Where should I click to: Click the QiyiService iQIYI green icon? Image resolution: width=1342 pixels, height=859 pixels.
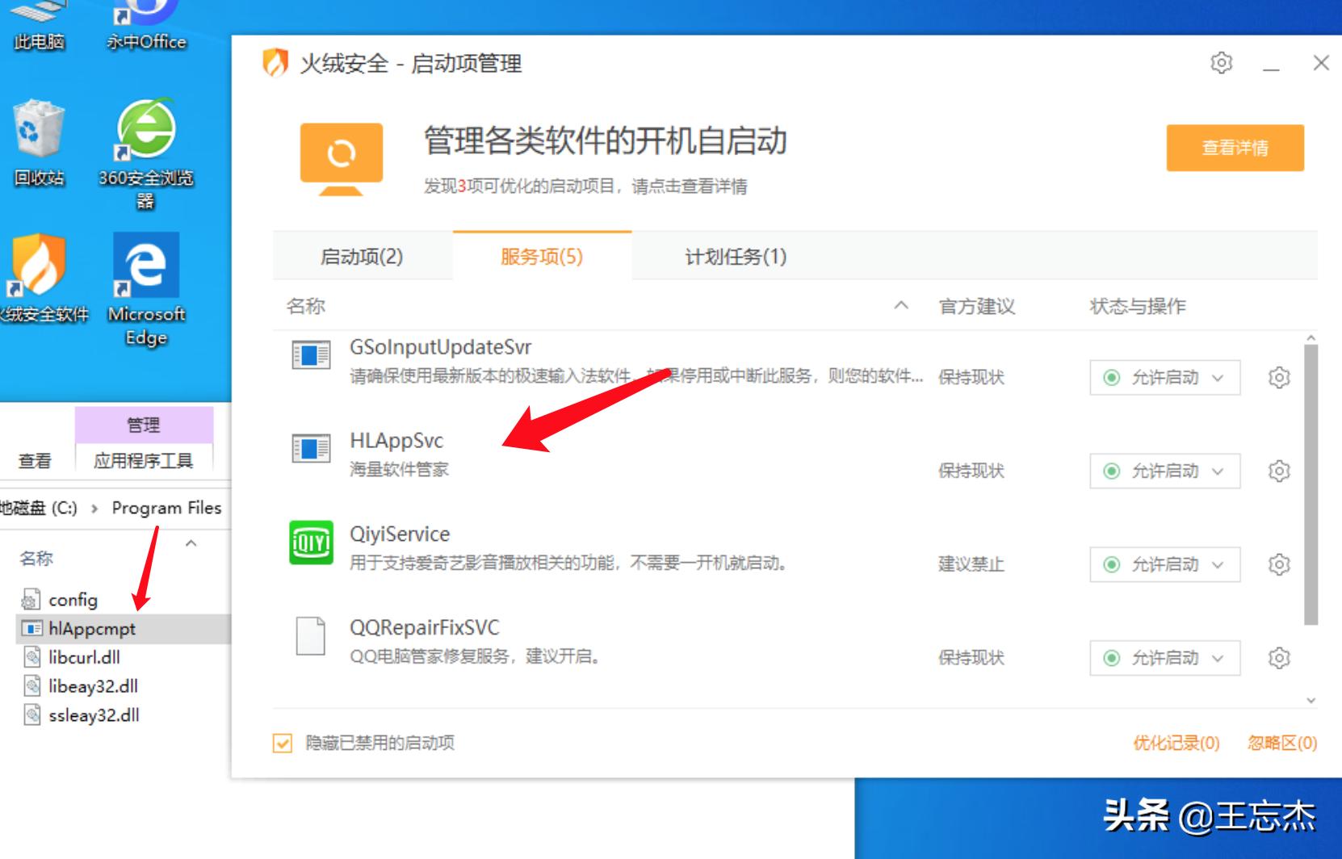pos(312,544)
